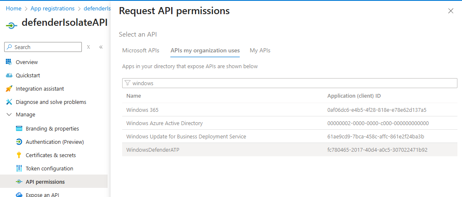Click the Name column header
Viewport: 462px width, 197px height.
pos(133,96)
